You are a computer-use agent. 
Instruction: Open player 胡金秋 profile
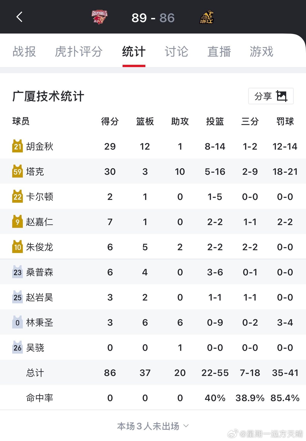tap(40, 146)
